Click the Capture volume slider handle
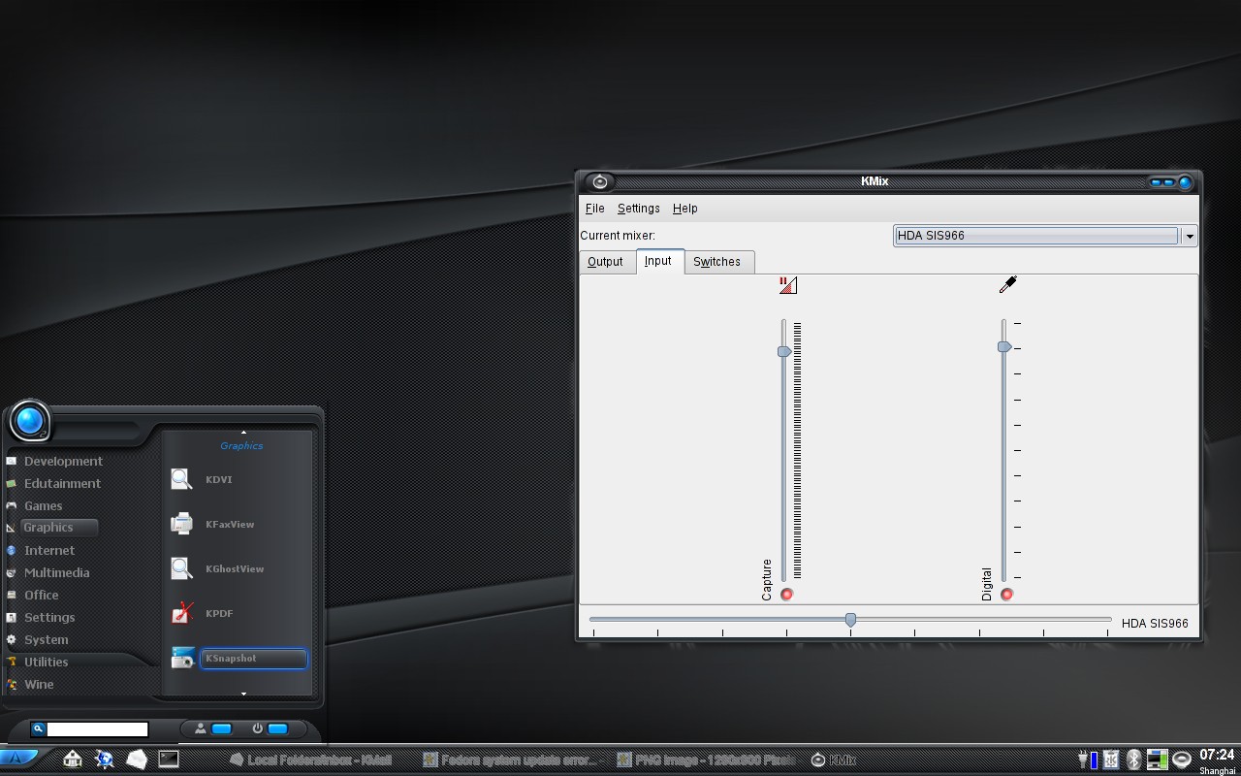The image size is (1241, 776). 784,351
